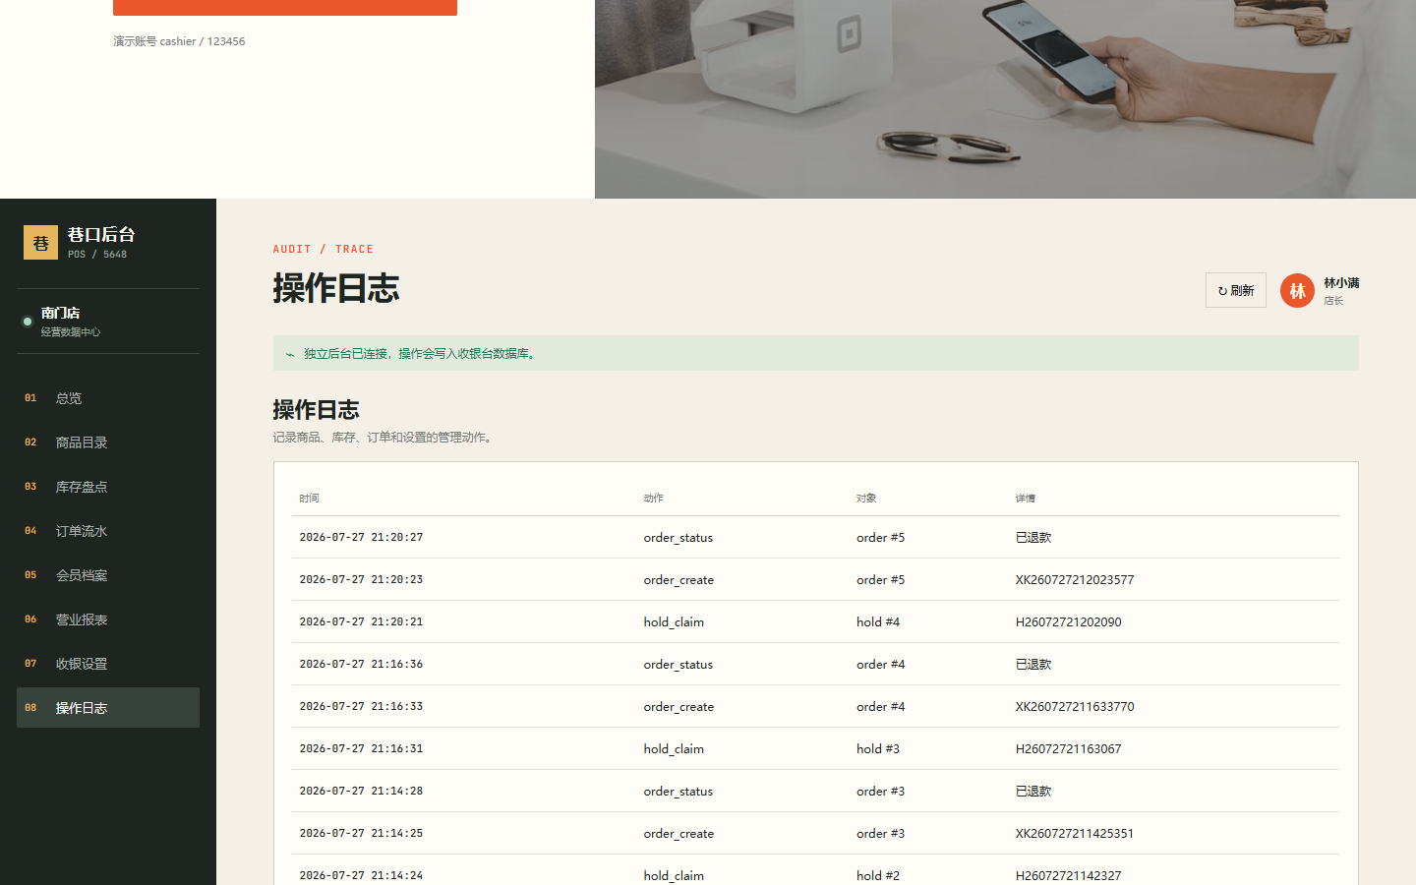Screen dimensions: 1416x885
Task: Select 操作日志 in the sidebar
Action: click(108, 708)
